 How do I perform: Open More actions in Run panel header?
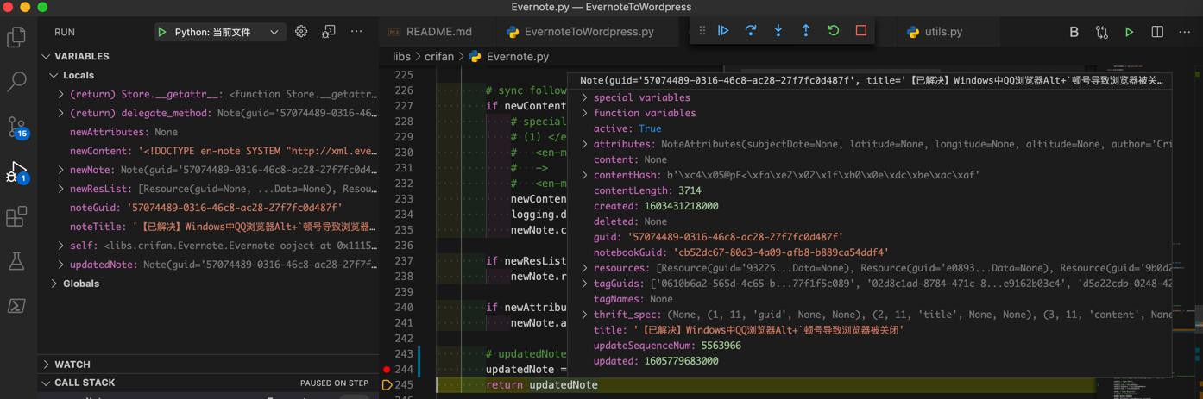pyautogui.click(x=356, y=32)
